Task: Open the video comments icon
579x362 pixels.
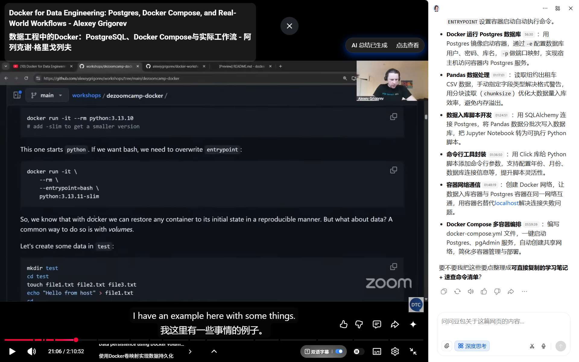Action: (x=377, y=324)
